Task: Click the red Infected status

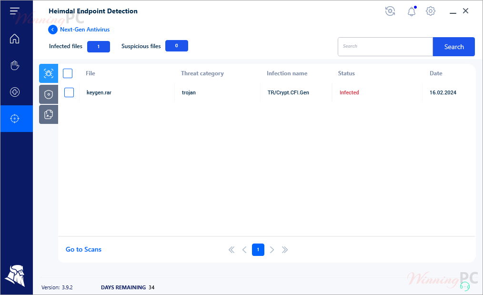Action: [349, 92]
